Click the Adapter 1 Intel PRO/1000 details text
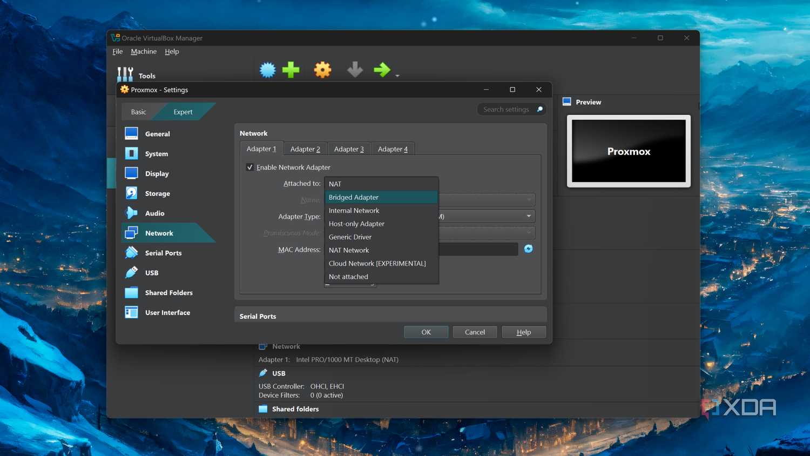810x456 pixels. click(x=328, y=359)
